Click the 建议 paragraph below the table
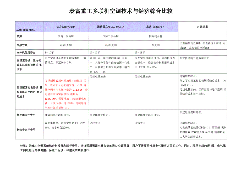 pos(120,148)
